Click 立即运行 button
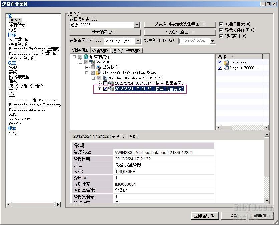 pyautogui.click(x=205, y=216)
